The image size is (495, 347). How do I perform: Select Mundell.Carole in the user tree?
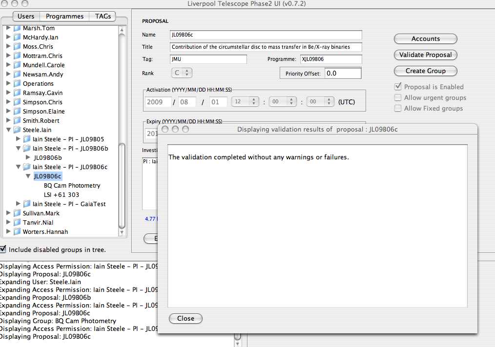point(43,65)
